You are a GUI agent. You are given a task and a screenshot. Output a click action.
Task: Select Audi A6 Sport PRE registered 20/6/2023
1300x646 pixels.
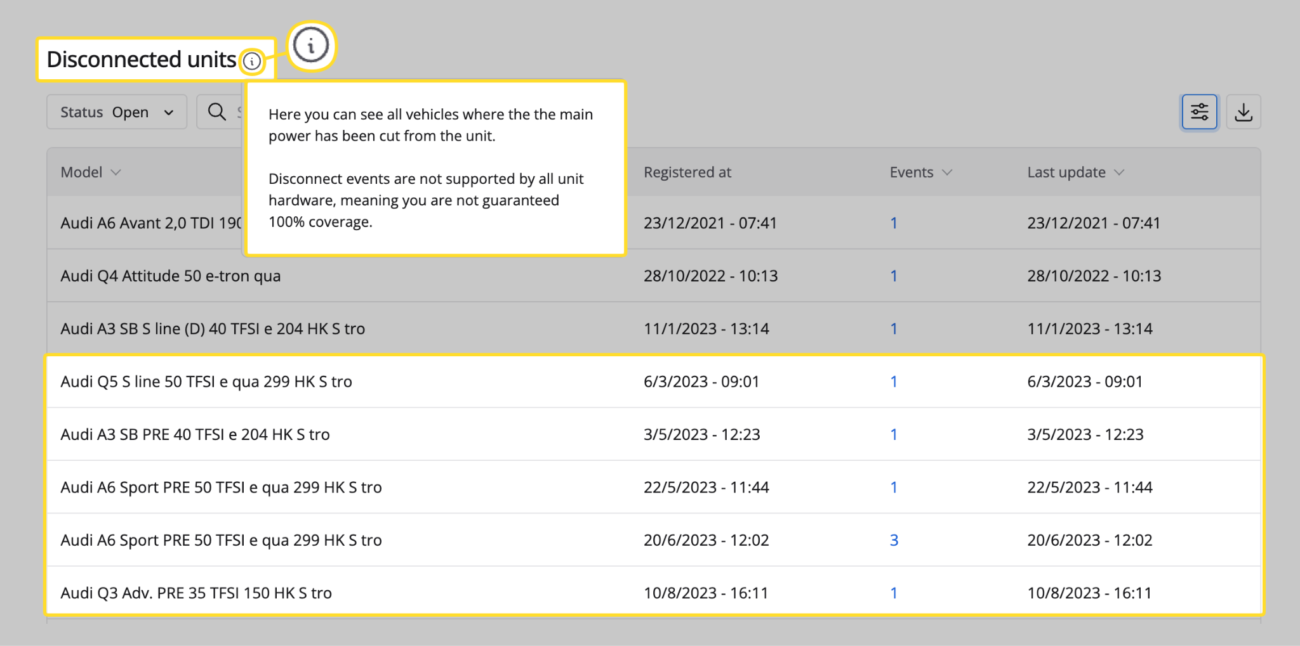pyautogui.click(x=654, y=540)
